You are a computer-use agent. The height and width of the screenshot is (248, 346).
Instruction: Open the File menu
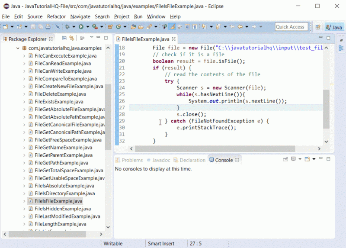pyautogui.click(x=6, y=16)
